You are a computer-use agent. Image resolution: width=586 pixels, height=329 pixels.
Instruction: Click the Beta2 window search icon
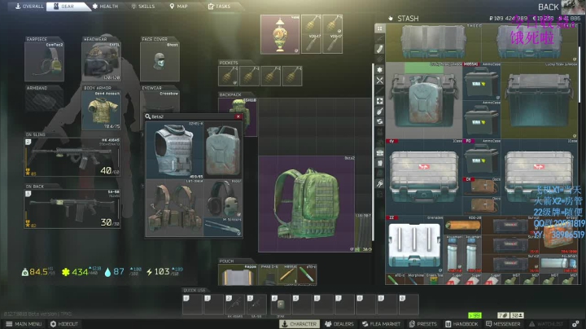coord(148,116)
